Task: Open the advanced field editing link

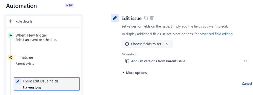Action: coord(216,34)
